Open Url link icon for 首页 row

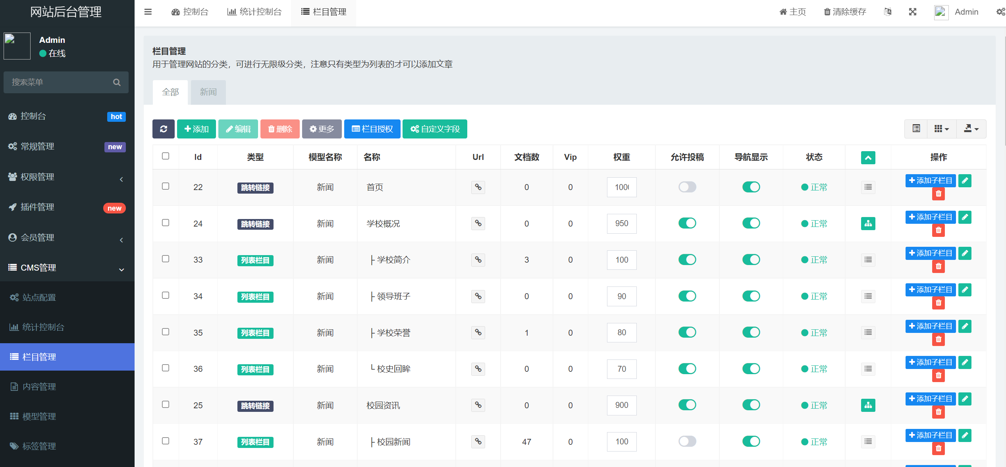click(478, 187)
